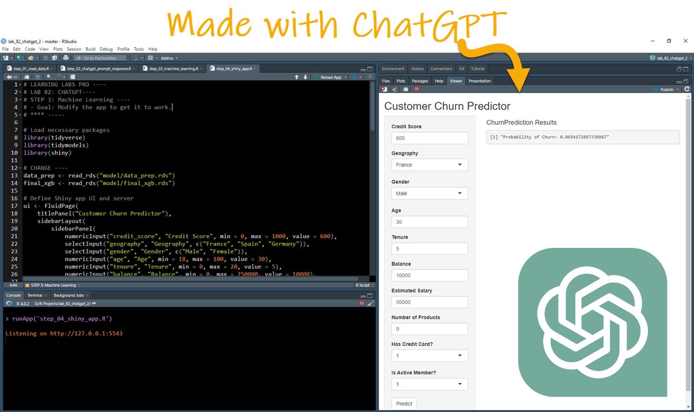This screenshot has height=412, width=694.
Task: Maximize the Environment pane
Action: coord(687,68)
